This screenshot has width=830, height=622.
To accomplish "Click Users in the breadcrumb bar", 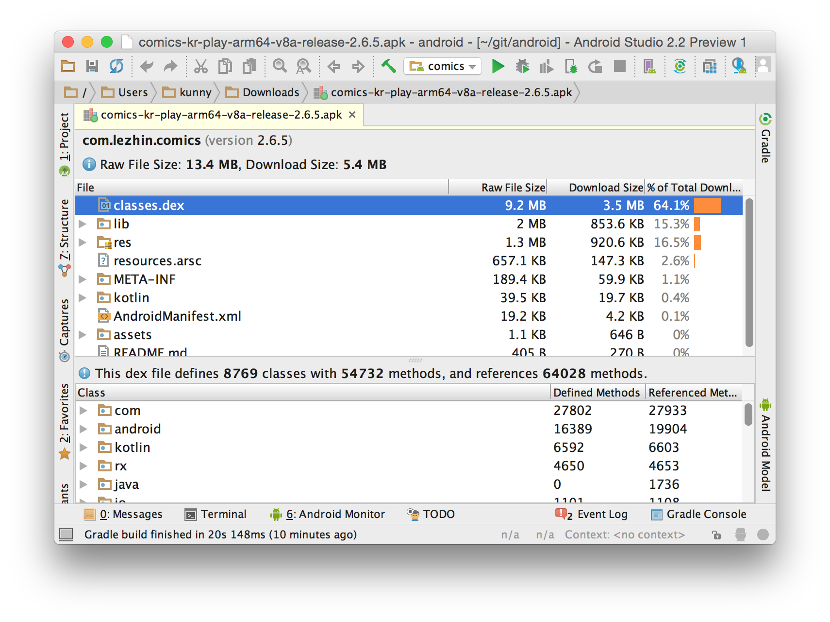I will (x=125, y=92).
